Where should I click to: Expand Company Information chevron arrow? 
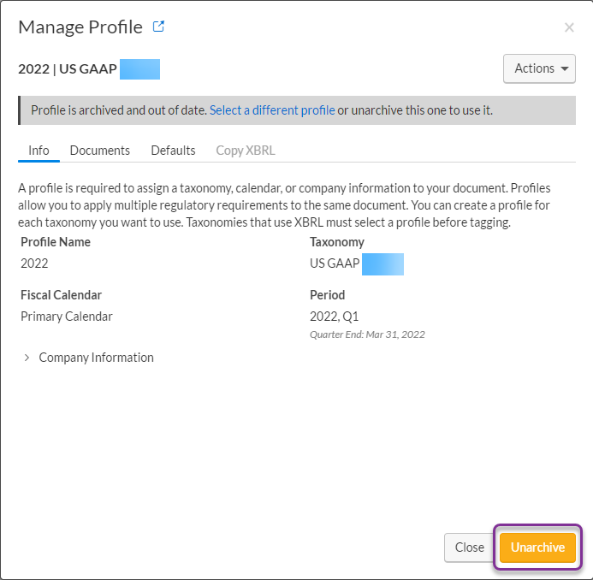pos(27,358)
